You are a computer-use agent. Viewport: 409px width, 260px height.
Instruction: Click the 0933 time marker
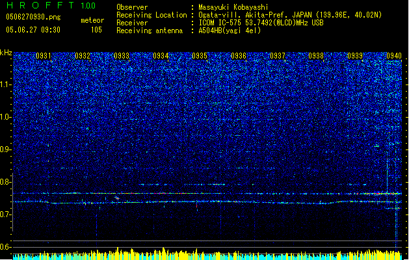[x=122, y=56]
